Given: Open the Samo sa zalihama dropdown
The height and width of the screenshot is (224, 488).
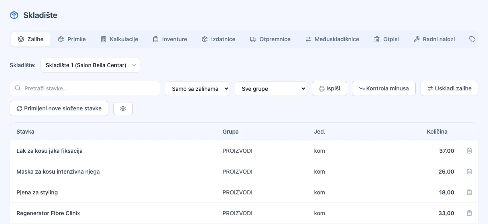Looking at the screenshot, I should point(197,88).
